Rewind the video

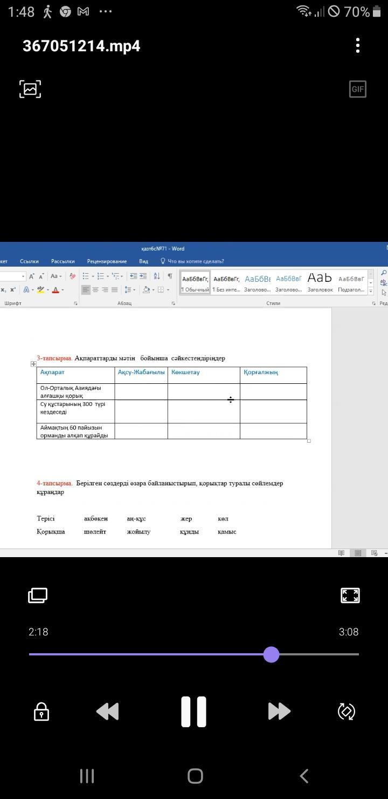pyautogui.click(x=107, y=712)
